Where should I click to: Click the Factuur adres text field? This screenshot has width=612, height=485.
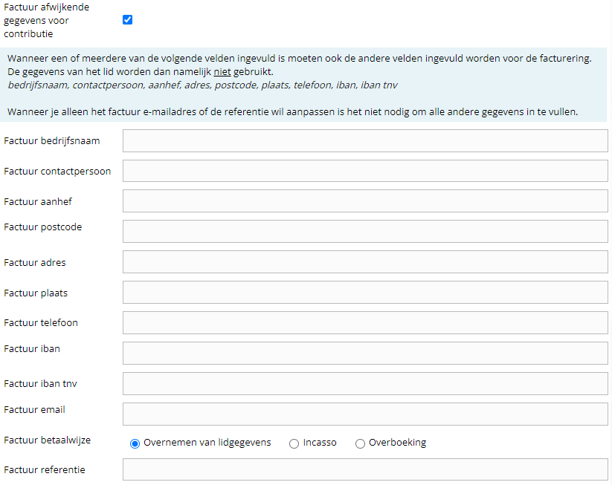[365, 262]
